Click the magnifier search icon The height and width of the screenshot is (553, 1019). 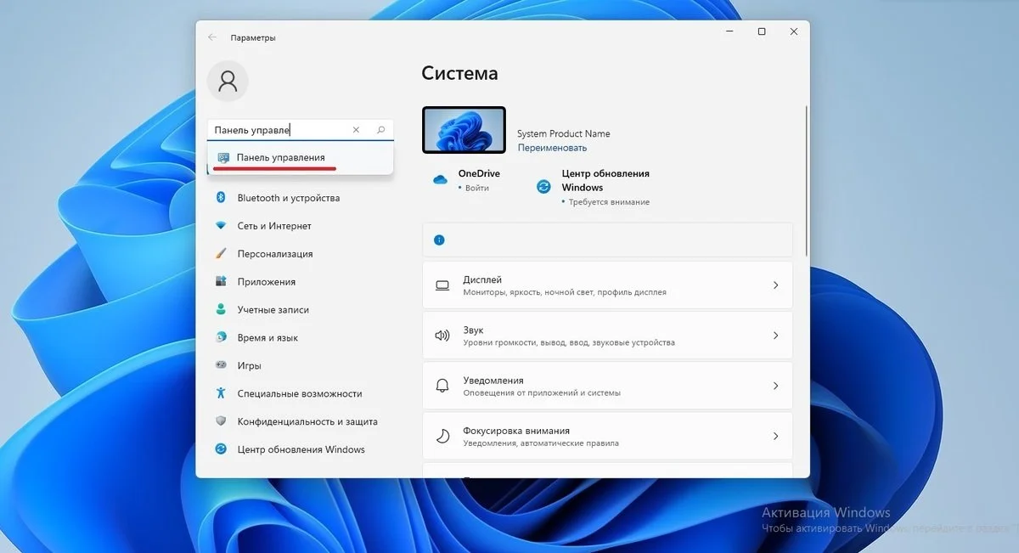[x=380, y=130]
